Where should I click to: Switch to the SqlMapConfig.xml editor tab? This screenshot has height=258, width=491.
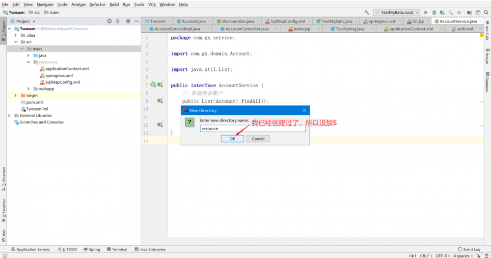click(288, 22)
